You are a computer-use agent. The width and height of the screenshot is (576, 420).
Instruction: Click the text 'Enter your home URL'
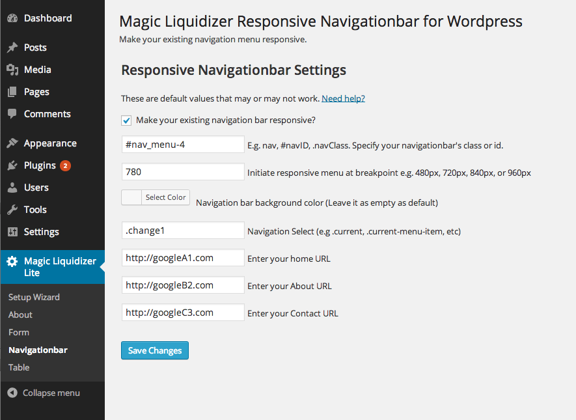[289, 259]
